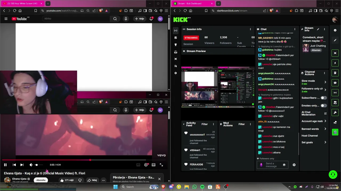The height and width of the screenshot is (191, 341).
Task: Click the YouTube search field
Action: [x=76, y=19]
